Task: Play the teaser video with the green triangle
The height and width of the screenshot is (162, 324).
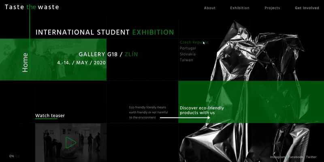Action: [70, 143]
